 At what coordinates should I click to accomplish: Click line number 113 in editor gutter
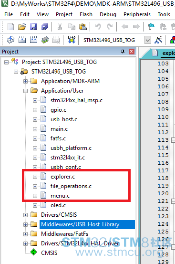click(x=163, y=140)
